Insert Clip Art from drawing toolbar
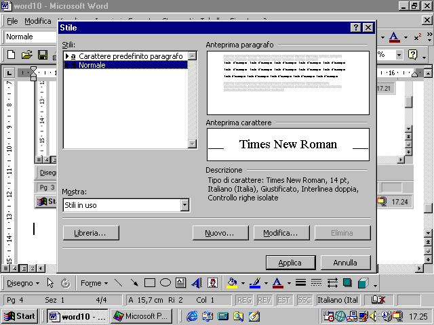 pos(212,283)
